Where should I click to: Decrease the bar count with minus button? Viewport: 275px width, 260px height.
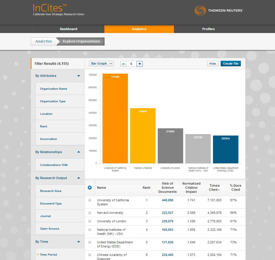pyautogui.click(x=123, y=64)
